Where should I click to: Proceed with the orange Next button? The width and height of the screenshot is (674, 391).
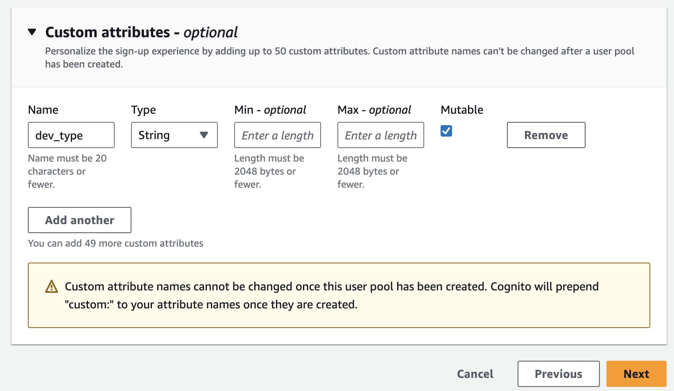tap(636, 374)
